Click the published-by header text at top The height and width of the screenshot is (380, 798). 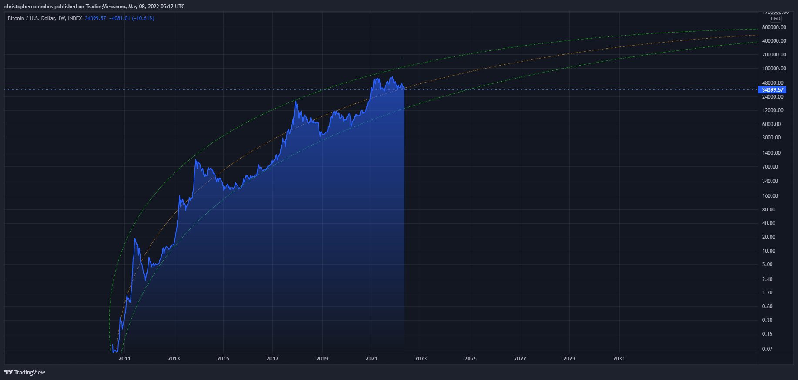click(94, 6)
